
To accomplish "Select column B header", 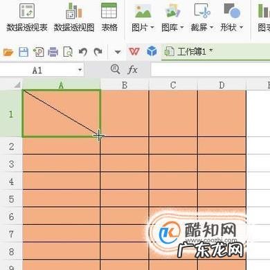I will [x=125, y=85].
